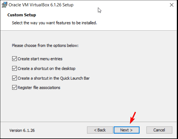Click the 'Create a shortcut on the desktop' label
This screenshot has height=139, width=178.
[x=46, y=68]
